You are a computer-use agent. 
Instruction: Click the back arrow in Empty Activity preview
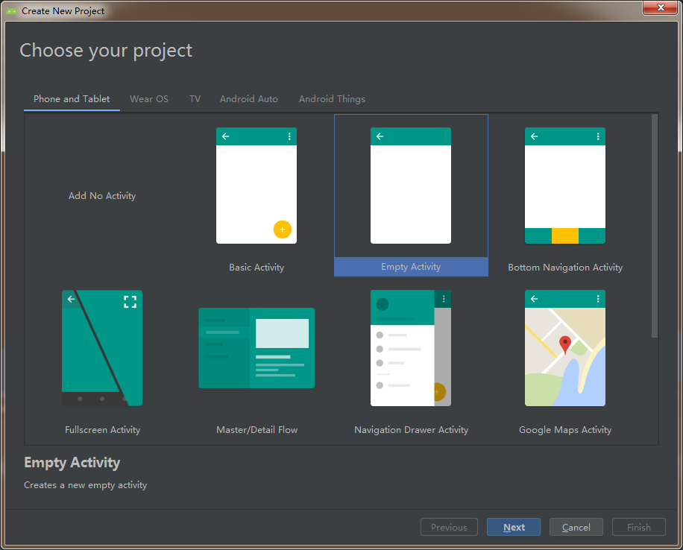pos(380,136)
